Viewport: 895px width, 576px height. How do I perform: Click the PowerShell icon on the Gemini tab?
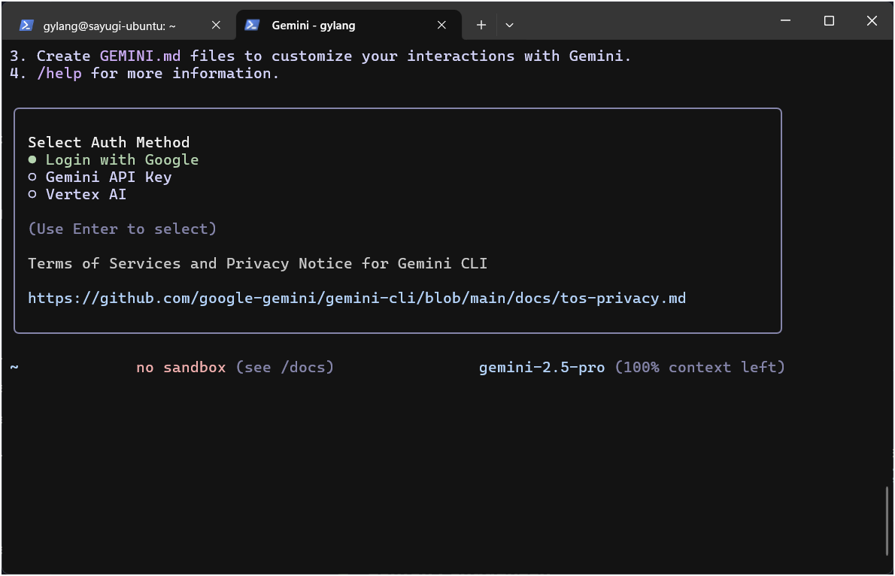(x=253, y=25)
